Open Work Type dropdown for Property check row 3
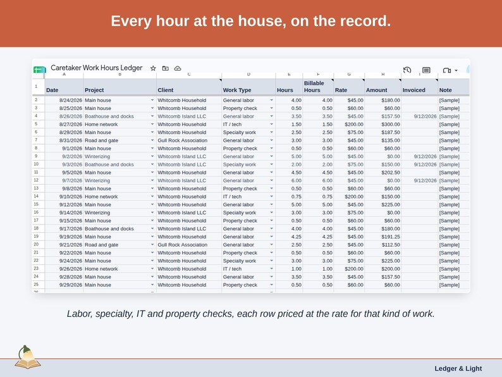 click(x=271, y=108)
